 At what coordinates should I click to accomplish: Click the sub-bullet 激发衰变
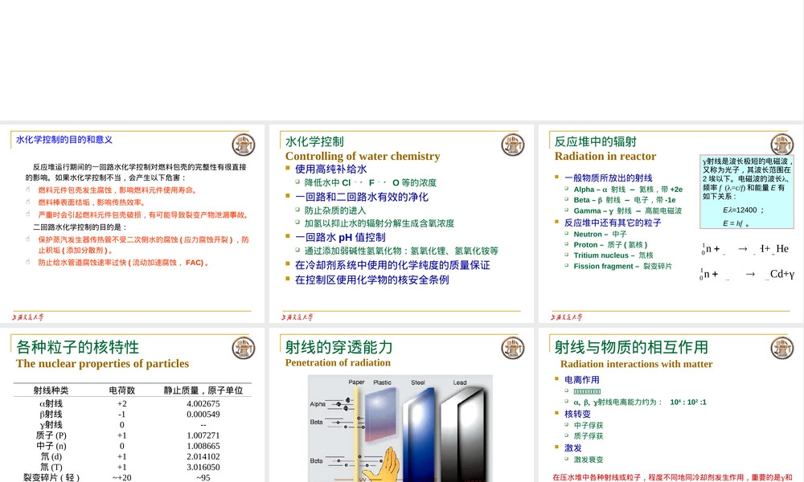(589, 460)
